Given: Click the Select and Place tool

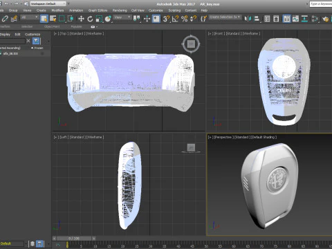Looking at the screenshot, I should point(108,19).
